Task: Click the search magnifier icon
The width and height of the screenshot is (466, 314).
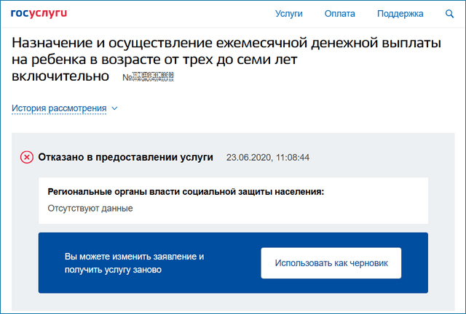Action: 449,14
